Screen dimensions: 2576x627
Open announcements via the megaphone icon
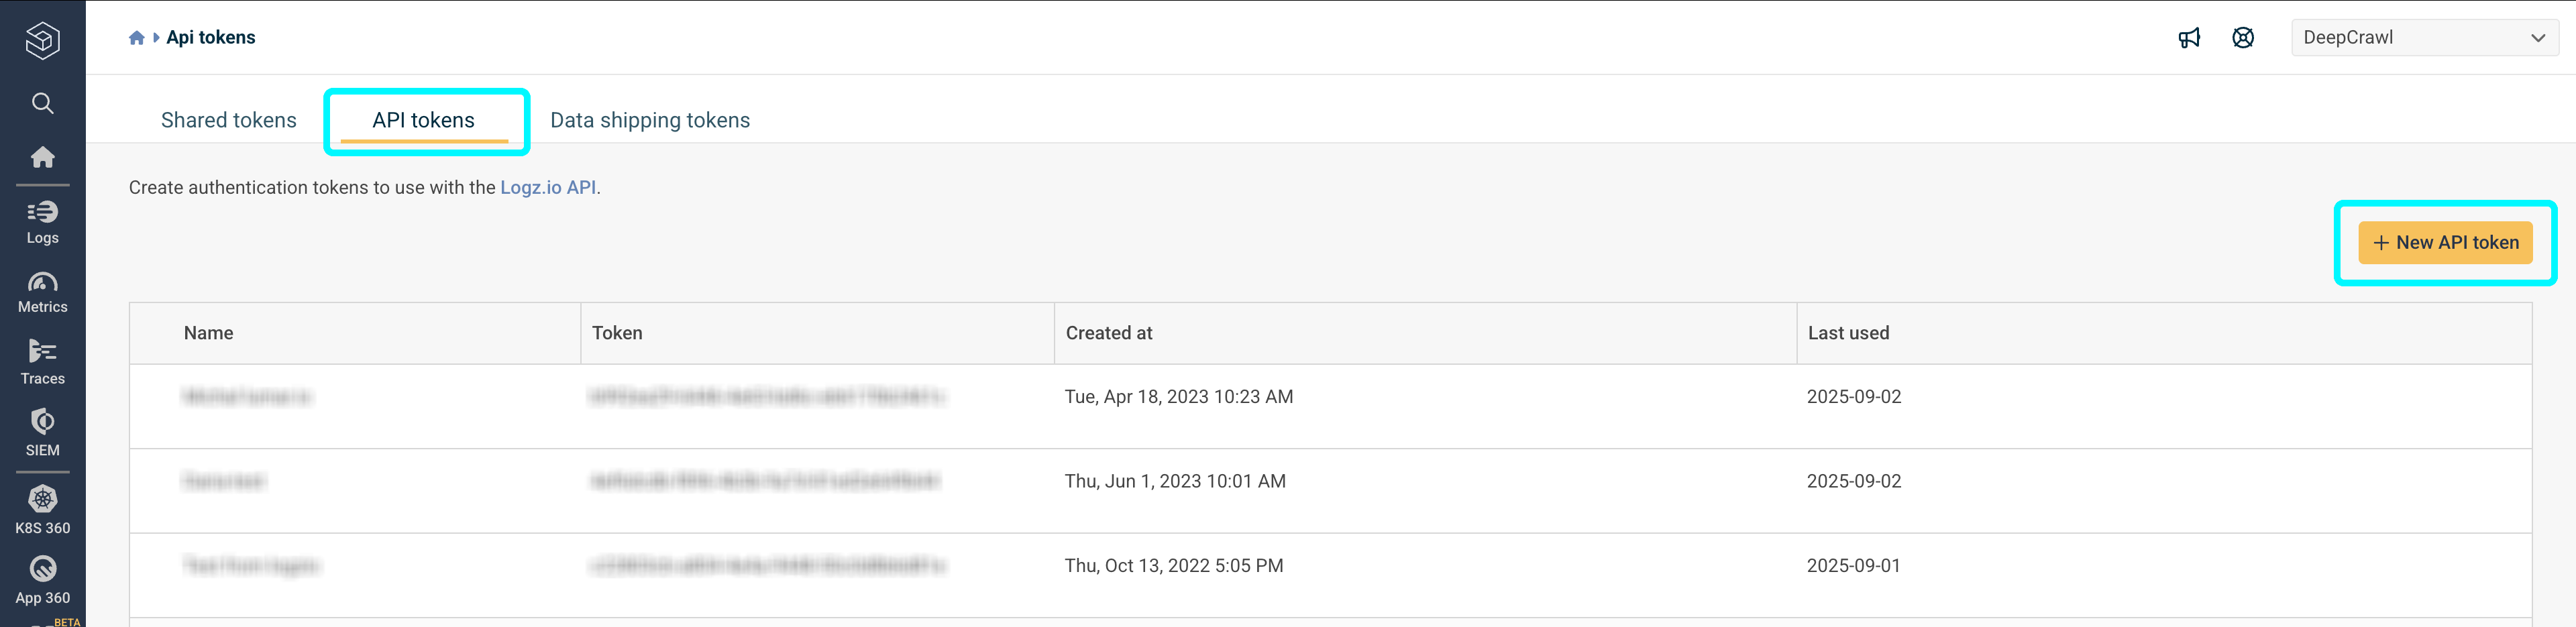pos(2190,37)
